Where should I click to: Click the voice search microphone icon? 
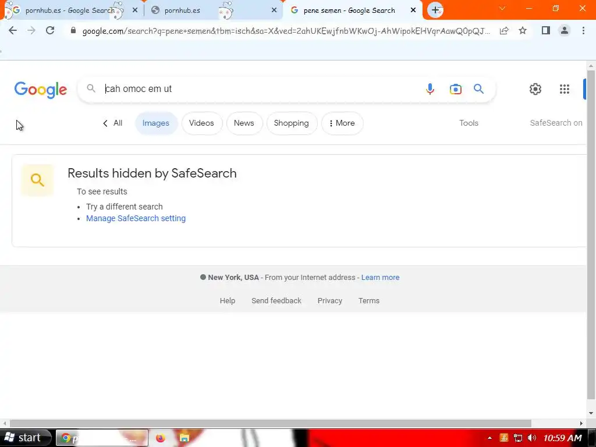point(430,89)
